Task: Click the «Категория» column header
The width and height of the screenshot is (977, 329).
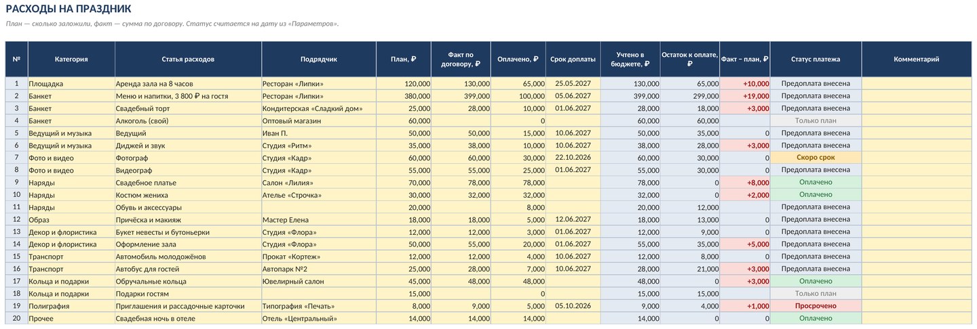Action: (x=71, y=59)
